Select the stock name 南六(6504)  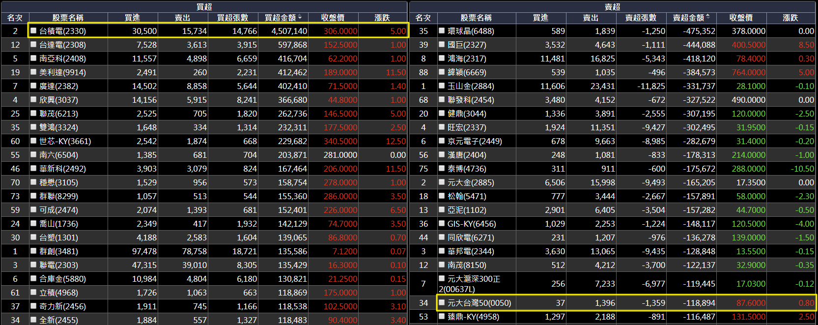click(x=58, y=155)
